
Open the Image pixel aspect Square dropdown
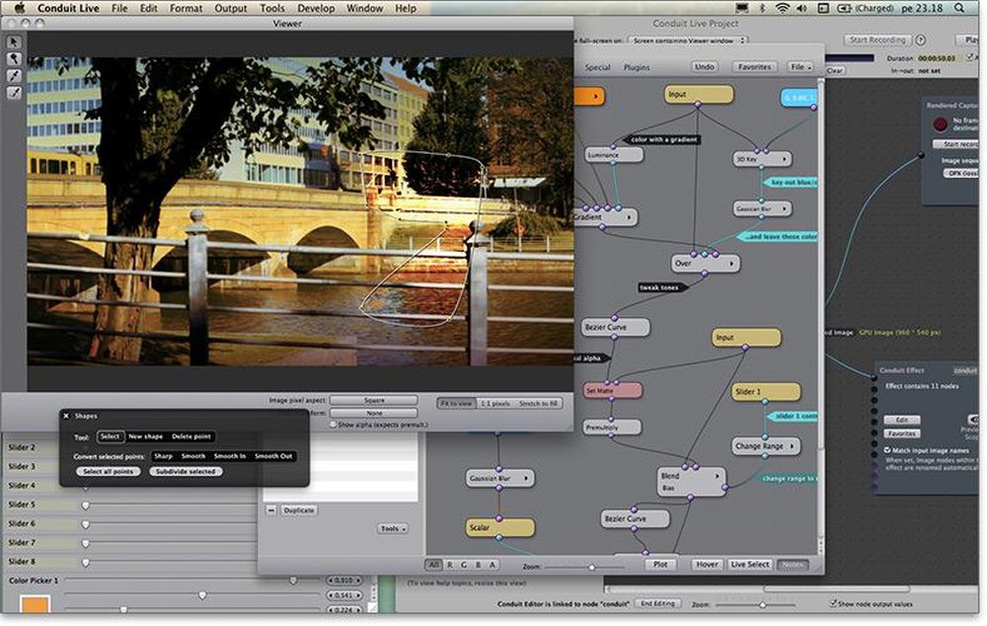click(373, 400)
